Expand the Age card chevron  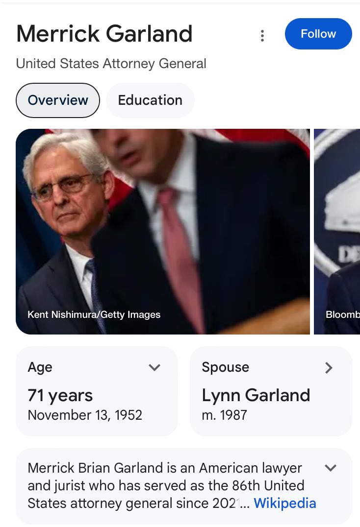point(154,367)
